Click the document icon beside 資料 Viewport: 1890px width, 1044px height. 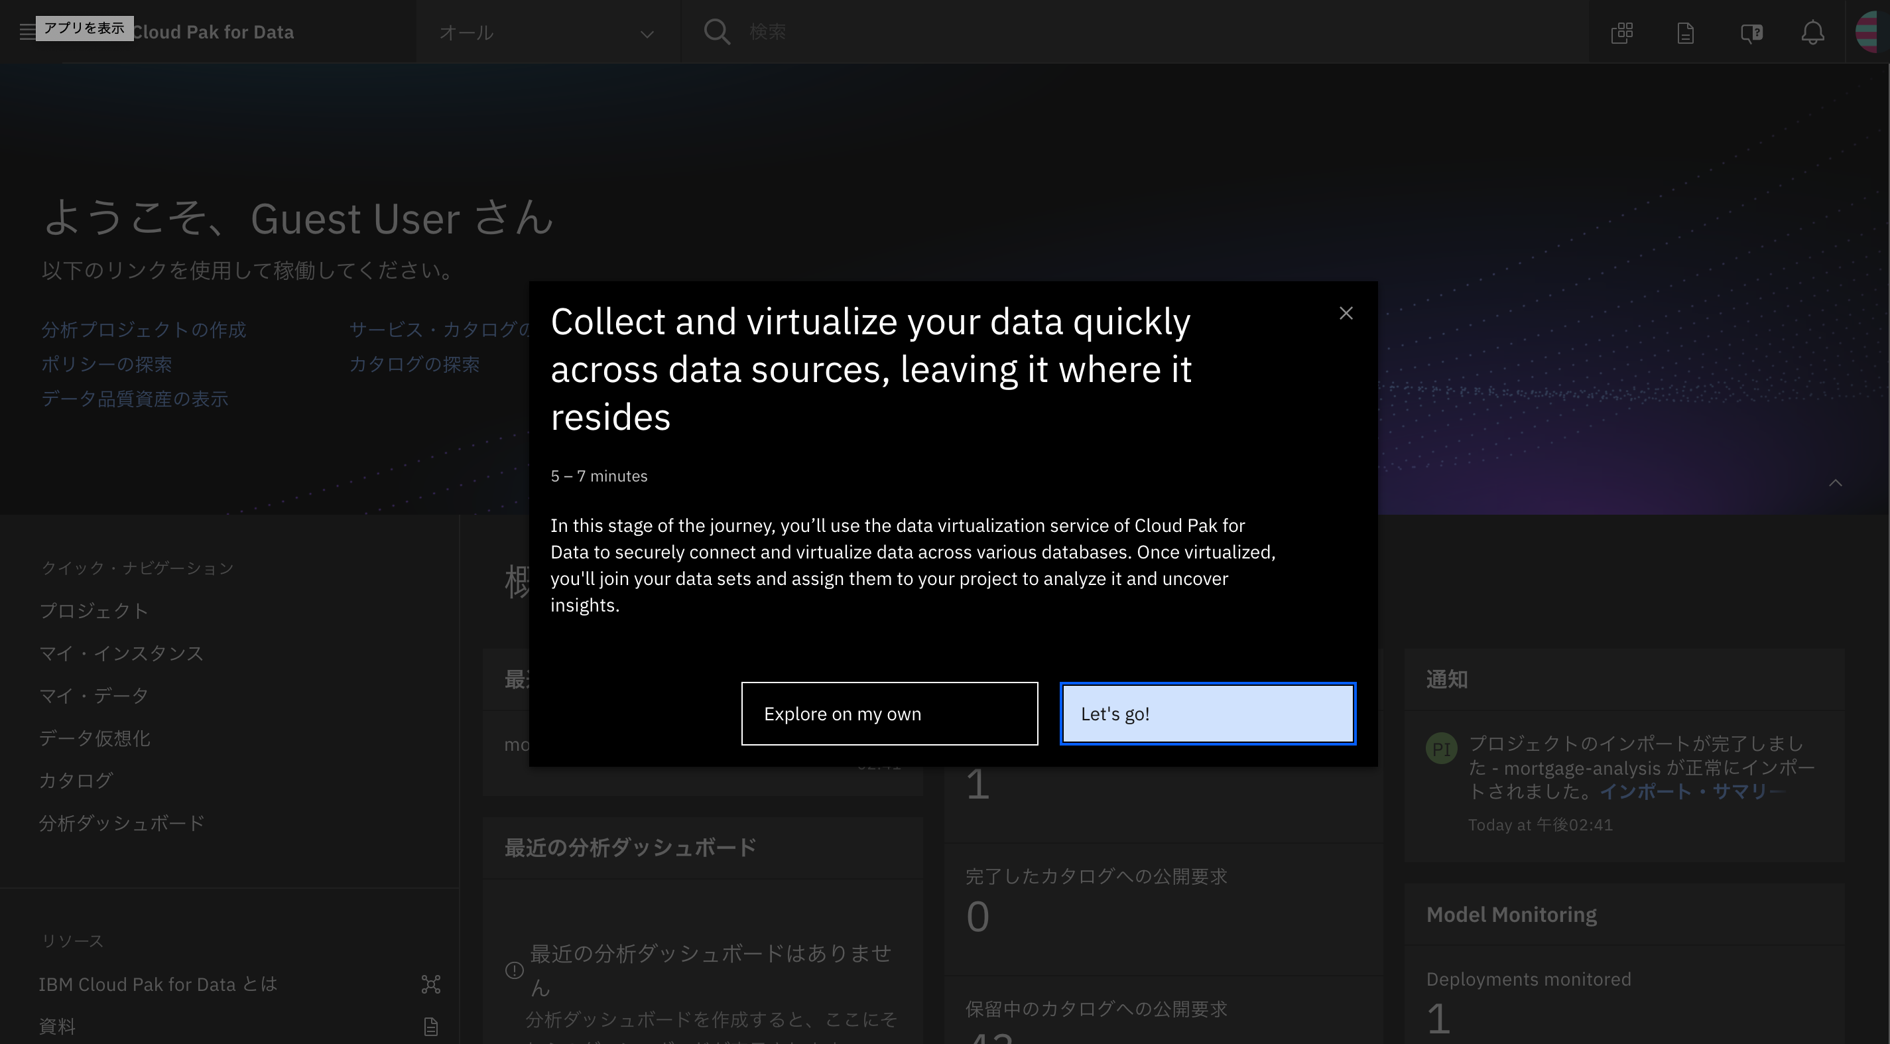click(x=430, y=1025)
